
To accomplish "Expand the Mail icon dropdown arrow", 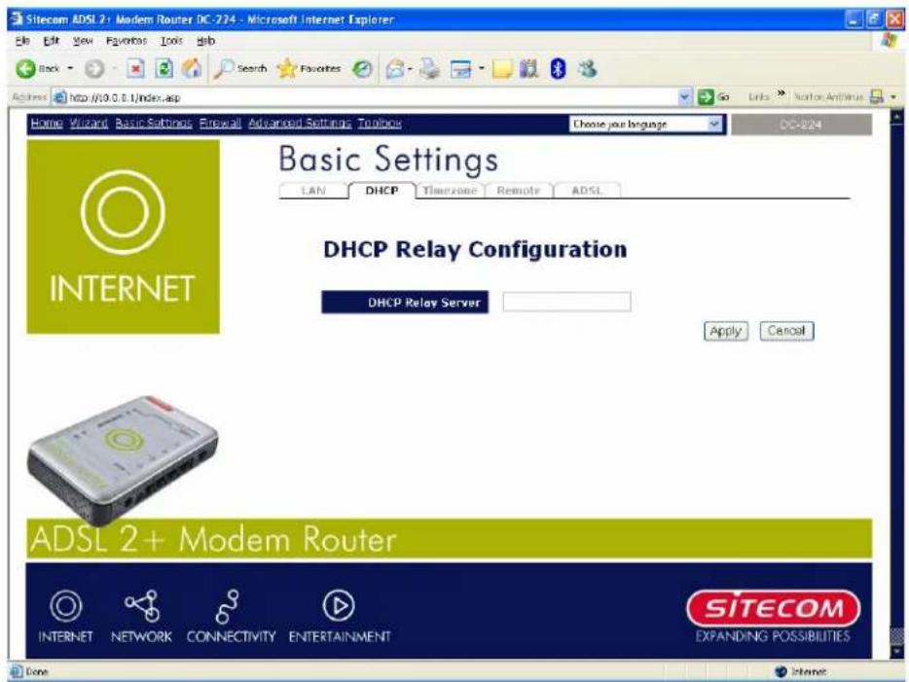I will point(410,69).
